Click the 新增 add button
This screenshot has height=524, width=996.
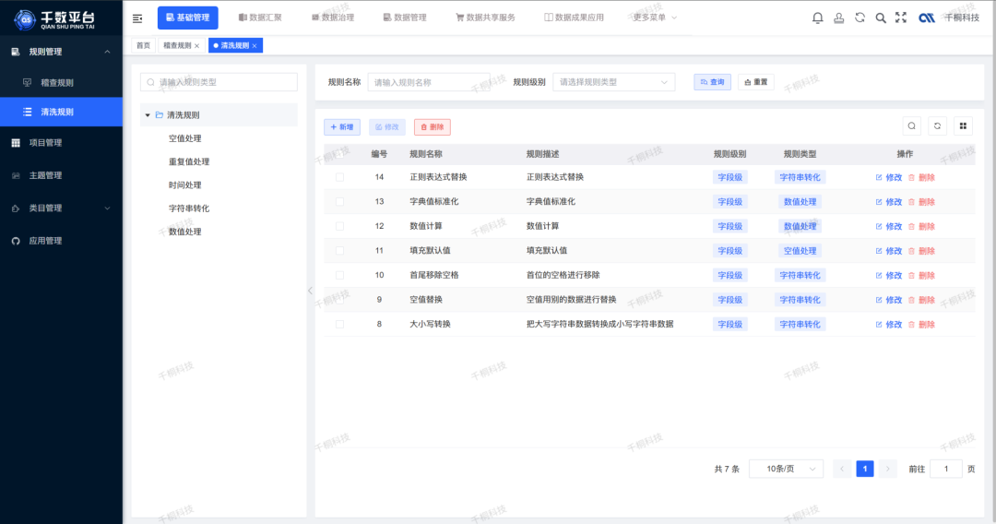tap(342, 127)
